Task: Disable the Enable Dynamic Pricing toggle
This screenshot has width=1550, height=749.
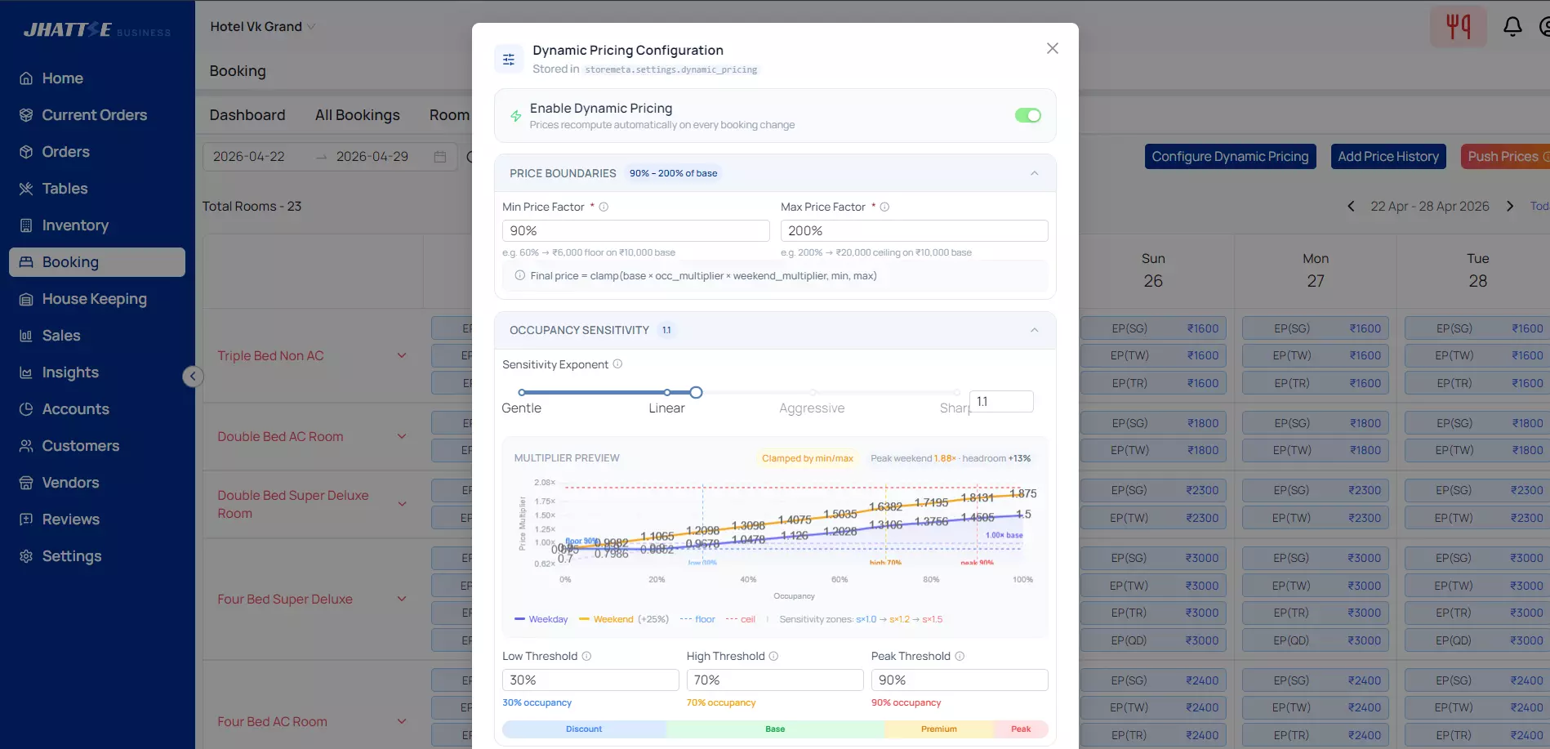Action: coord(1028,115)
